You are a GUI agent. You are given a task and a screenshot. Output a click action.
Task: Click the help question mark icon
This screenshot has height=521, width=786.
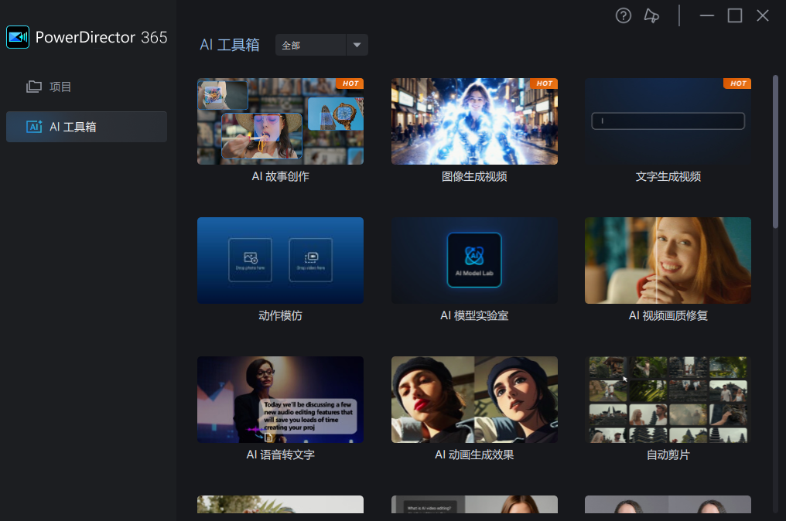coord(624,16)
